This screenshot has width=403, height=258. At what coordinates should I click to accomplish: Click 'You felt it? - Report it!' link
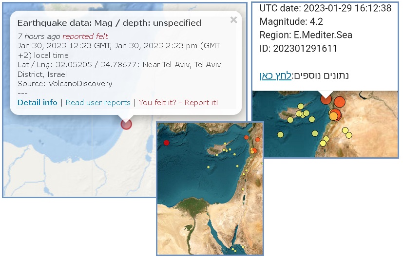178,102
